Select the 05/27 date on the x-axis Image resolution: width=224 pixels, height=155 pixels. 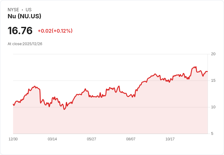[x=92, y=139]
